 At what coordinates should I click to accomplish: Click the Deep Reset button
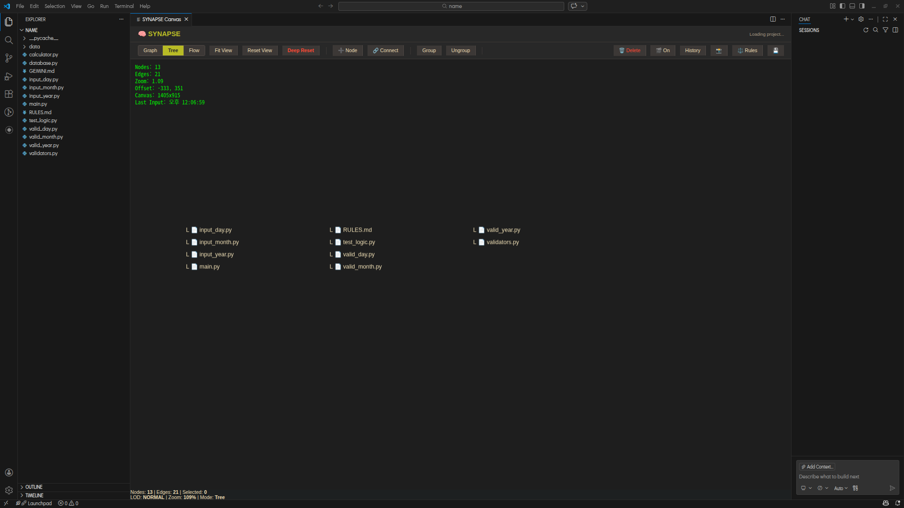(x=301, y=51)
